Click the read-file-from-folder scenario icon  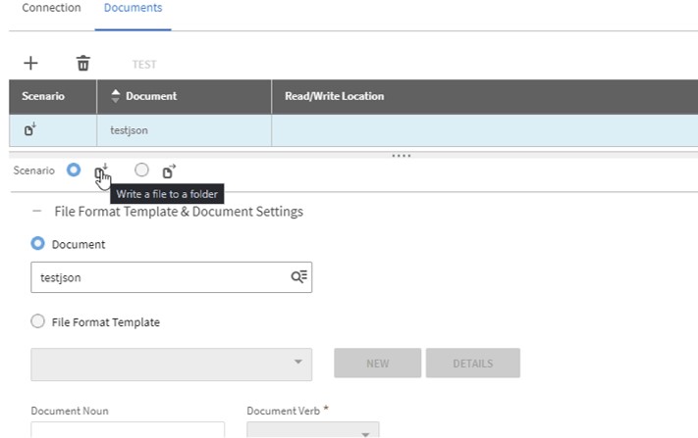169,171
